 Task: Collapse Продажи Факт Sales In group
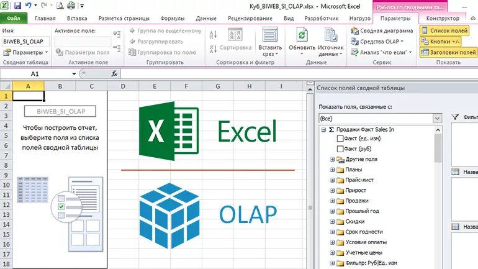pyautogui.click(x=323, y=130)
